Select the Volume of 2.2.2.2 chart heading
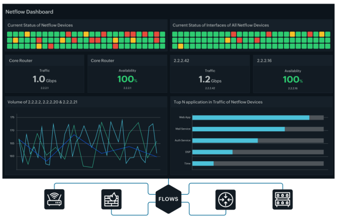Image resolution: width=337 pixels, height=219 pixels. click(42, 102)
